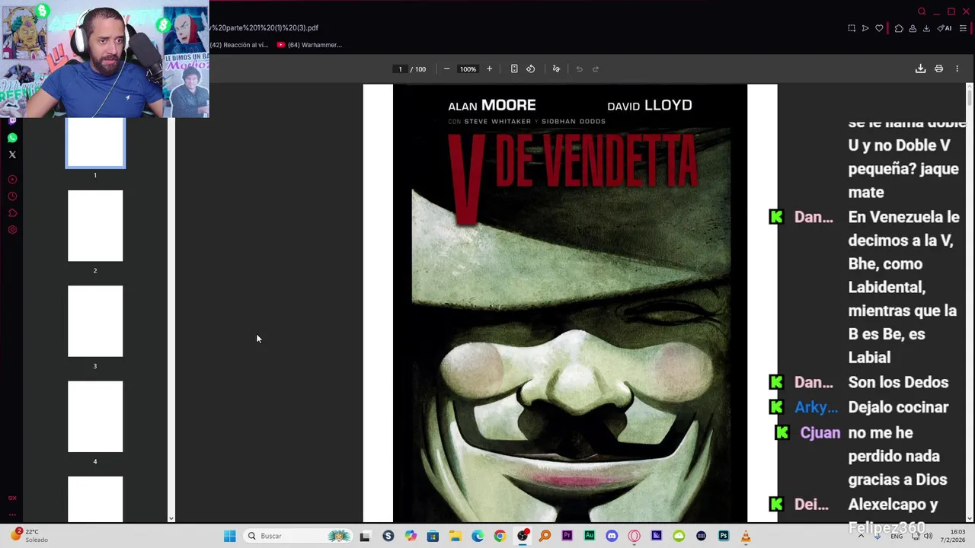Viewport: 975px width, 548px height.
Task: Click the PDF vertical scrollbar thumb
Action: (x=969, y=97)
